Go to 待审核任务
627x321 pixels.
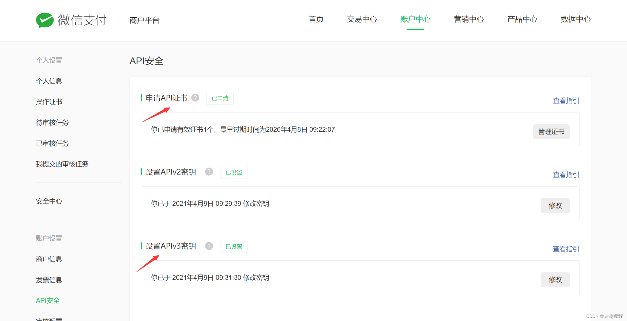pos(52,122)
